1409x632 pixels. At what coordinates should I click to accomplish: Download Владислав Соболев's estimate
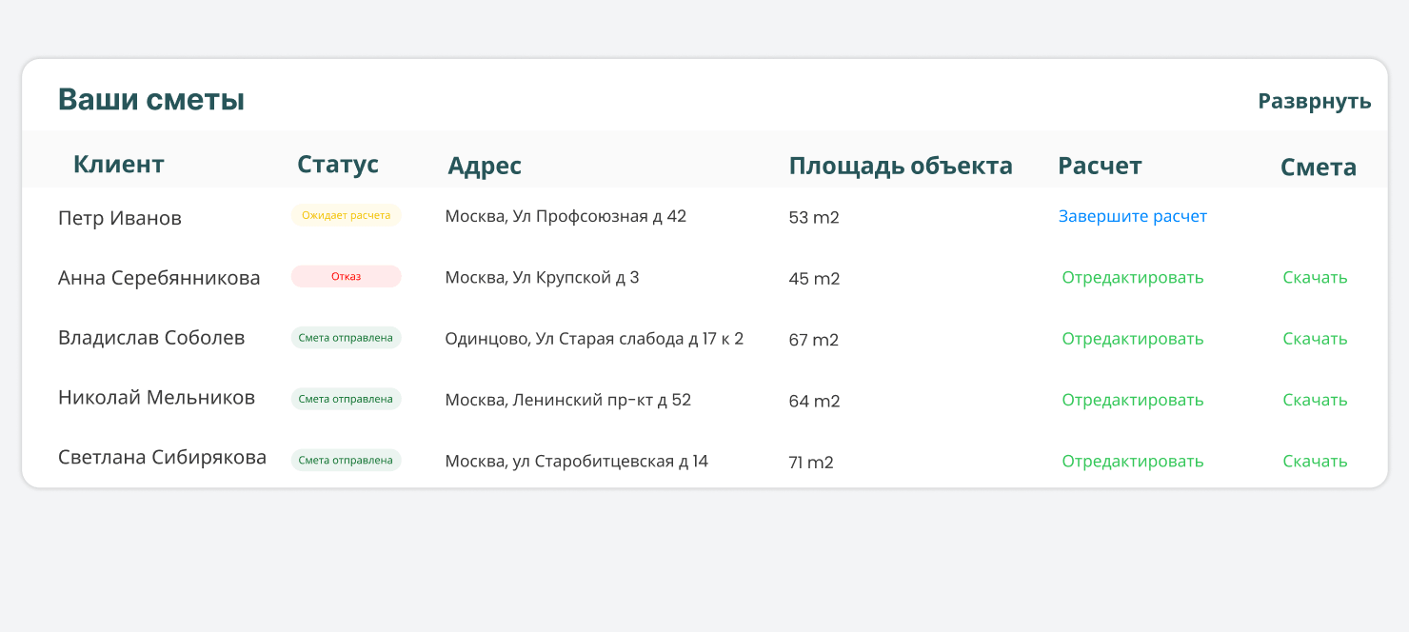click(x=1315, y=338)
